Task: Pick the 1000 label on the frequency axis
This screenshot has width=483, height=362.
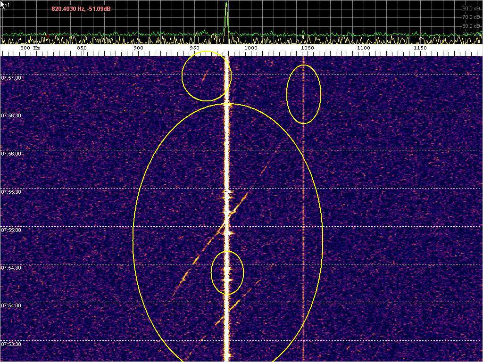Action: coord(250,48)
